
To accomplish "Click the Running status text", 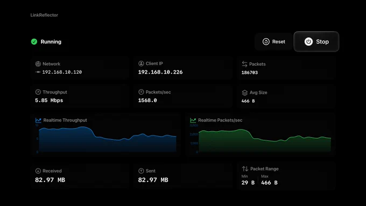I will [x=51, y=41].
